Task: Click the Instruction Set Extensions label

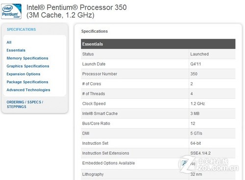Action: (x=106, y=153)
